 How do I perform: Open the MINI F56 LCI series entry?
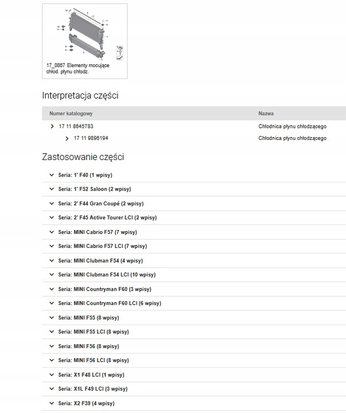pyautogui.click(x=94, y=361)
